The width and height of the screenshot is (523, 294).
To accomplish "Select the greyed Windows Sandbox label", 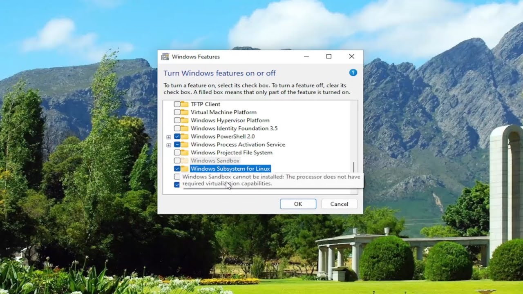I will pos(215,161).
